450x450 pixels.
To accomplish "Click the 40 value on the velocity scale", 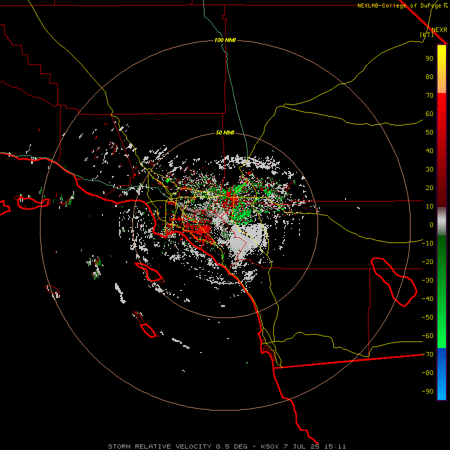I will [429, 151].
